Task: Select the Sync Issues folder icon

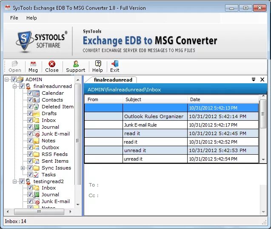Action: click(x=36, y=168)
